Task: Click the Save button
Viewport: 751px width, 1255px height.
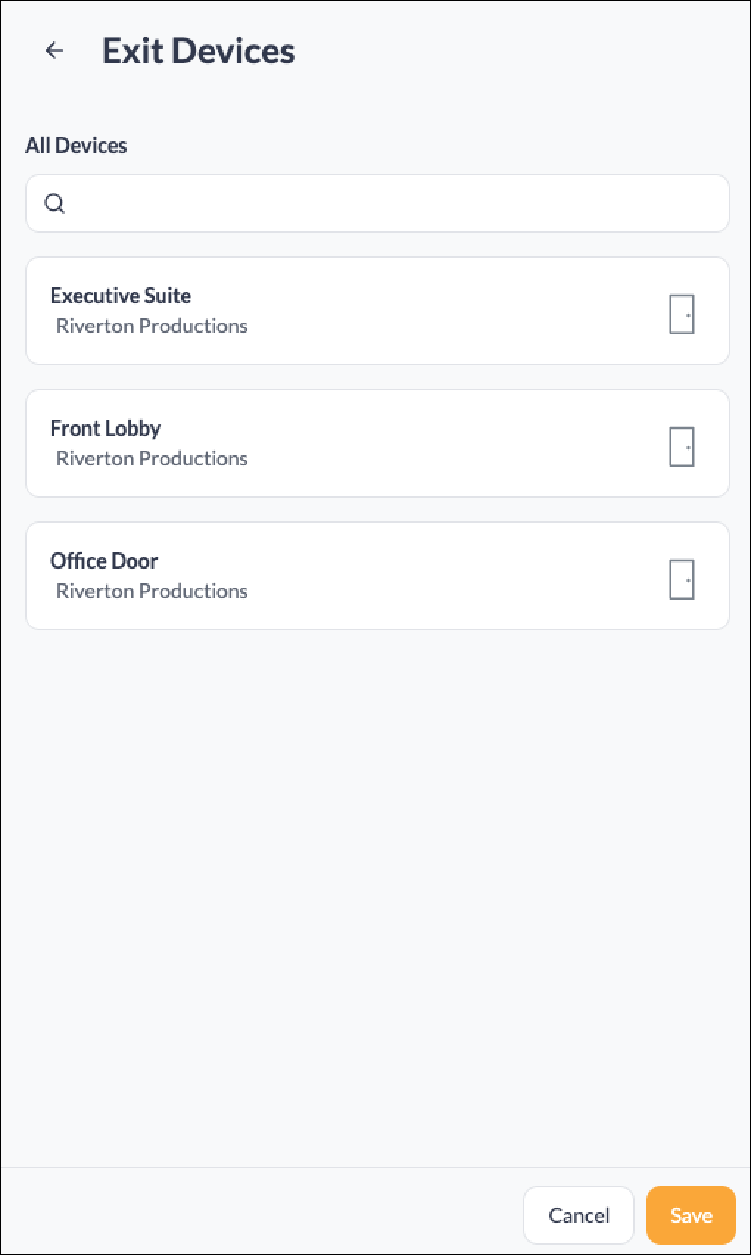Action: pyautogui.click(x=691, y=1214)
